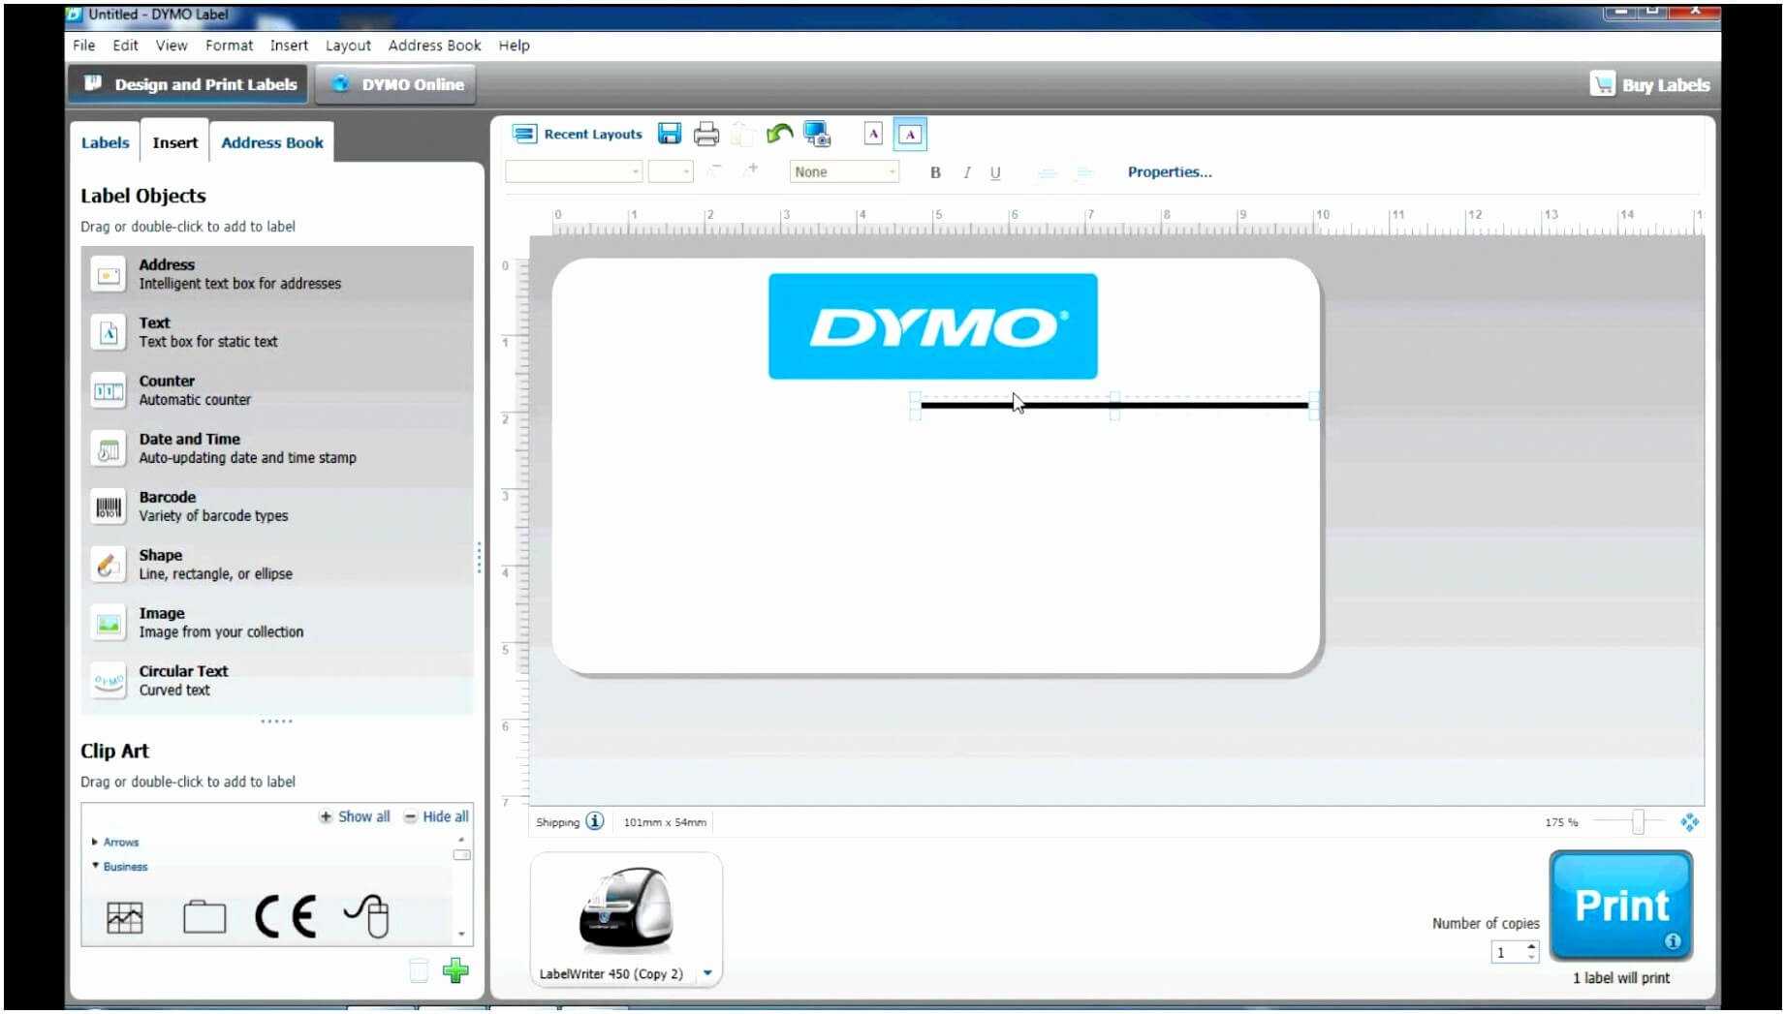Open the Edit menu
Image resolution: width=1786 pixels, height=1014 pixels.
click(125, 46)
